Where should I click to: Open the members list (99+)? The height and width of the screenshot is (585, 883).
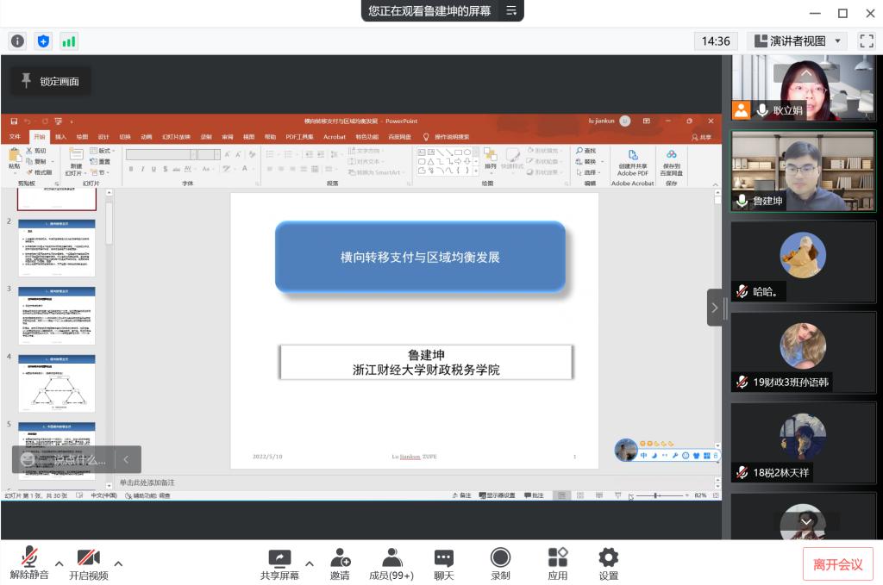[391, 563]
